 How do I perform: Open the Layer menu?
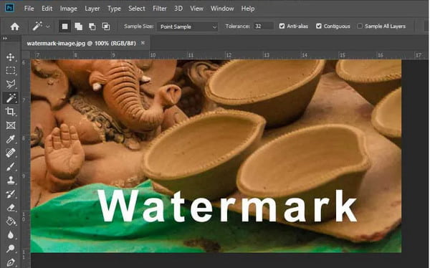pos(92,9)
